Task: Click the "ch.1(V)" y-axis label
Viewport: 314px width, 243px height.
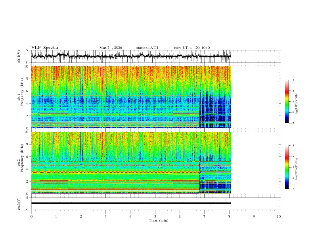Action: click(19, 56)
